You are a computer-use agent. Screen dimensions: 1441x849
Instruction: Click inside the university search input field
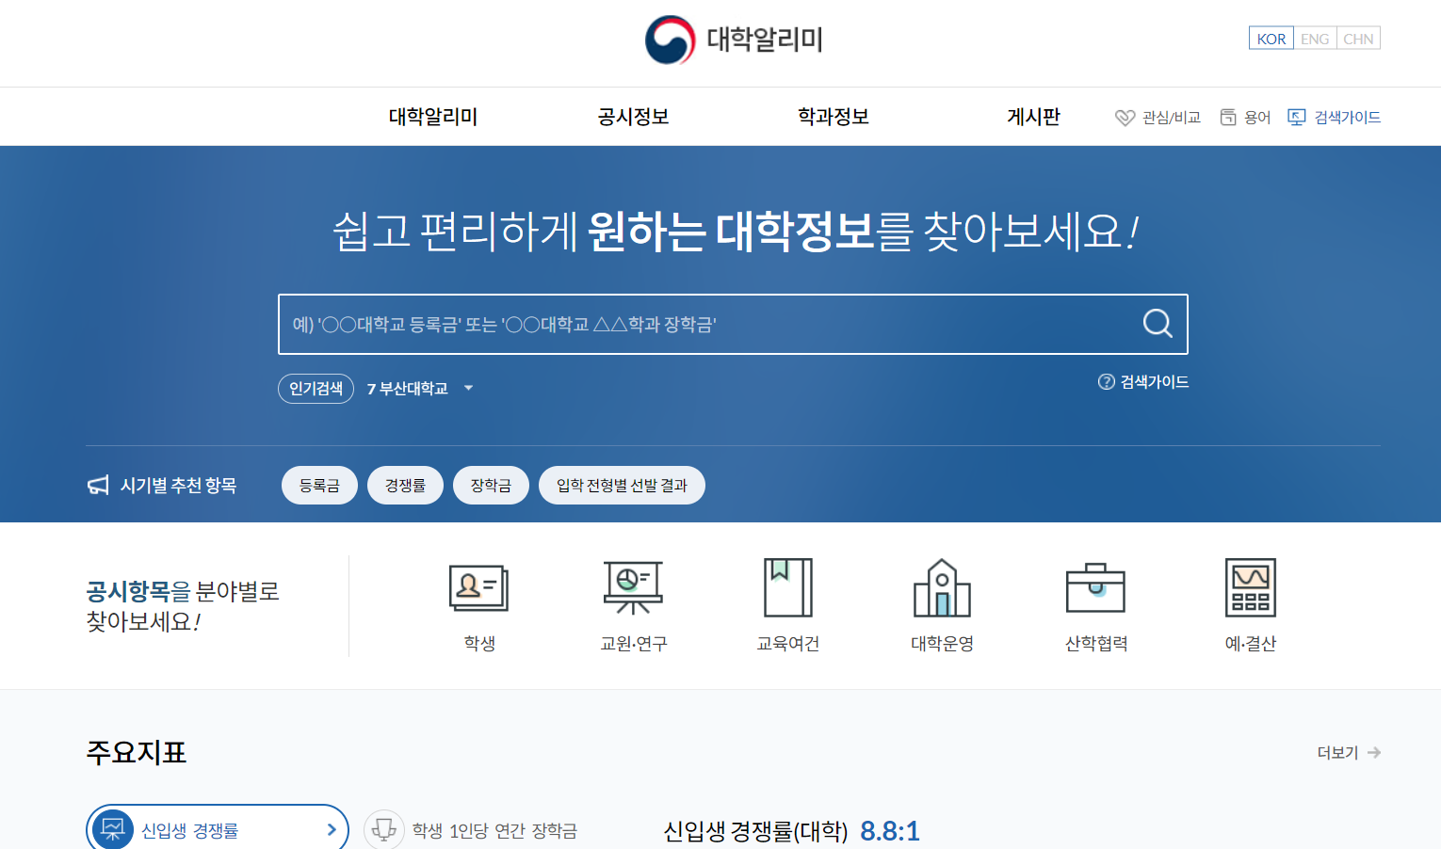point(659,324)
